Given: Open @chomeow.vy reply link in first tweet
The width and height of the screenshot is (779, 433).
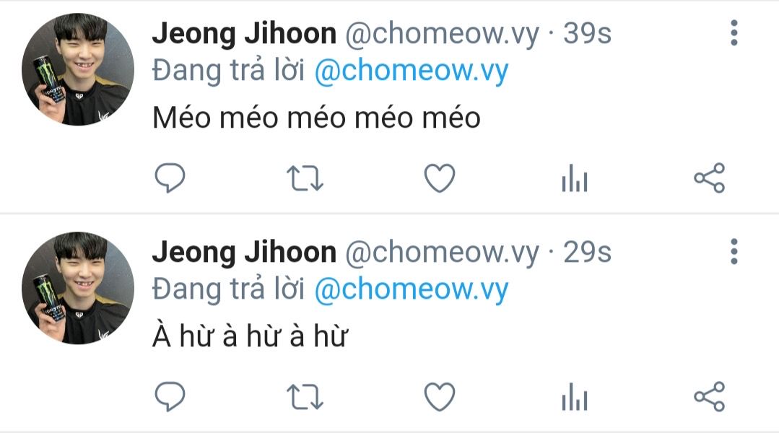Looking at the screenshot, I should coord(412,71).
